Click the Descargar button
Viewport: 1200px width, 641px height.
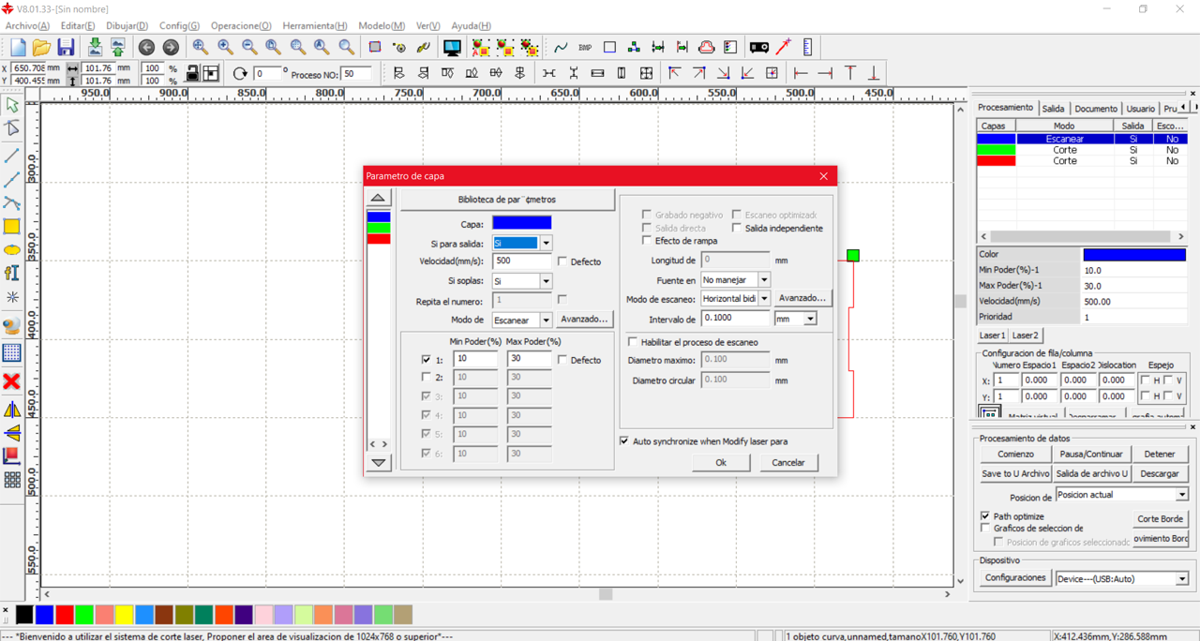click(1160, 474)
